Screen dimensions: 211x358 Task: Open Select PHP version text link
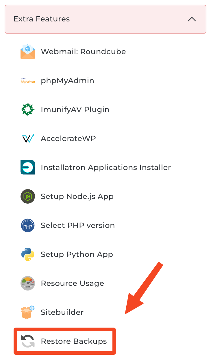(78, 225)
